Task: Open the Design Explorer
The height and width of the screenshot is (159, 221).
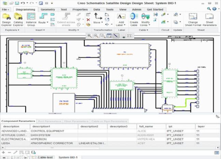Action: tap(6, 19)
